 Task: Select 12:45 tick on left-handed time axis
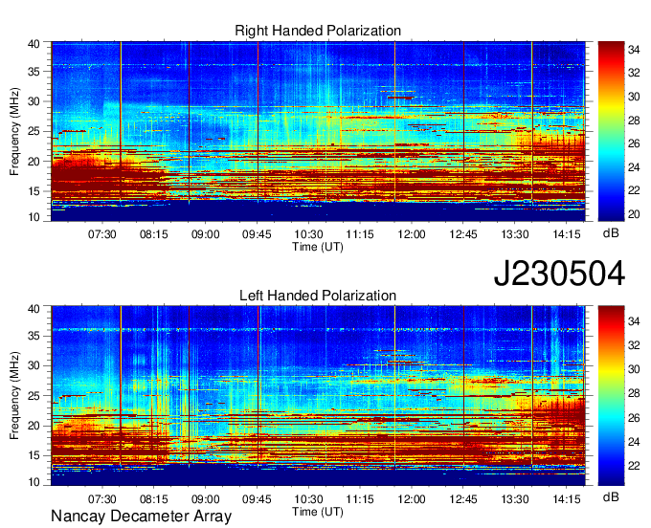(463, 499)
